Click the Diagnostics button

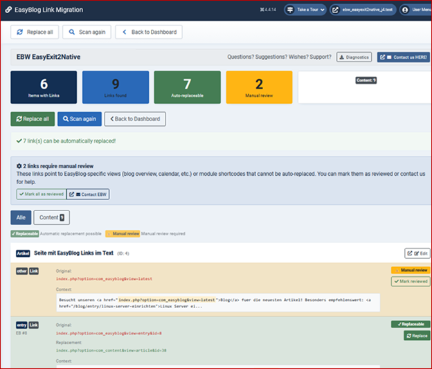pyautogui.click(x=354, y=57)
